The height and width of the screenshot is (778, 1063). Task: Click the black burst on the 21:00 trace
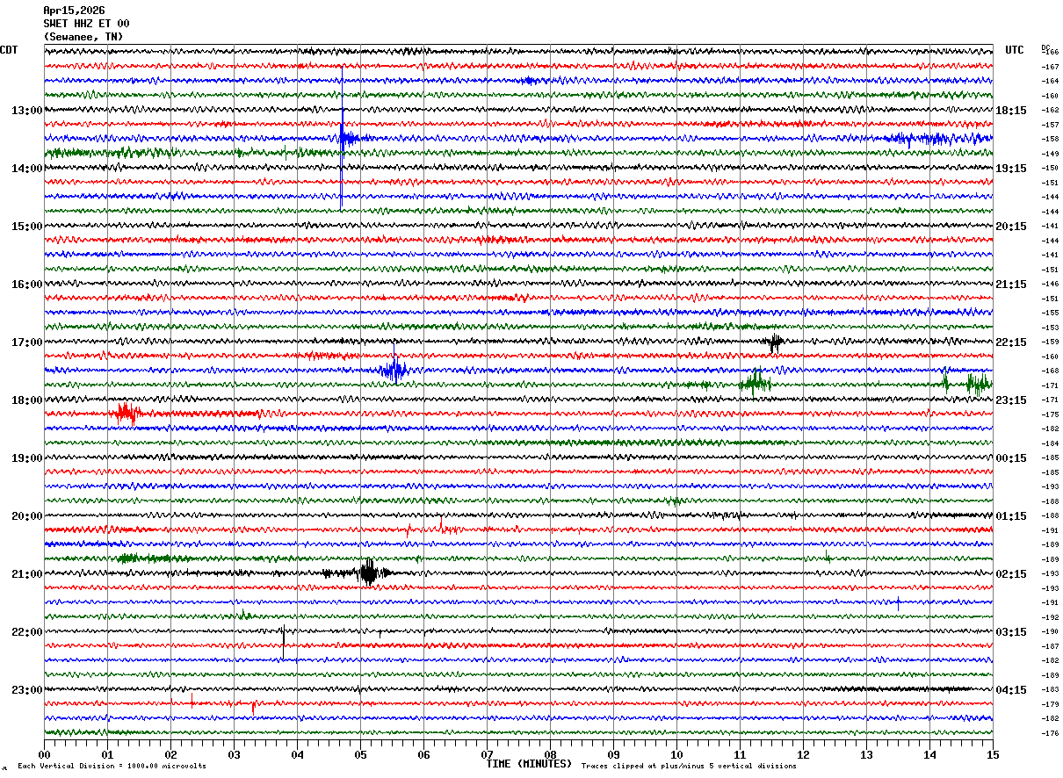point(368,573)
